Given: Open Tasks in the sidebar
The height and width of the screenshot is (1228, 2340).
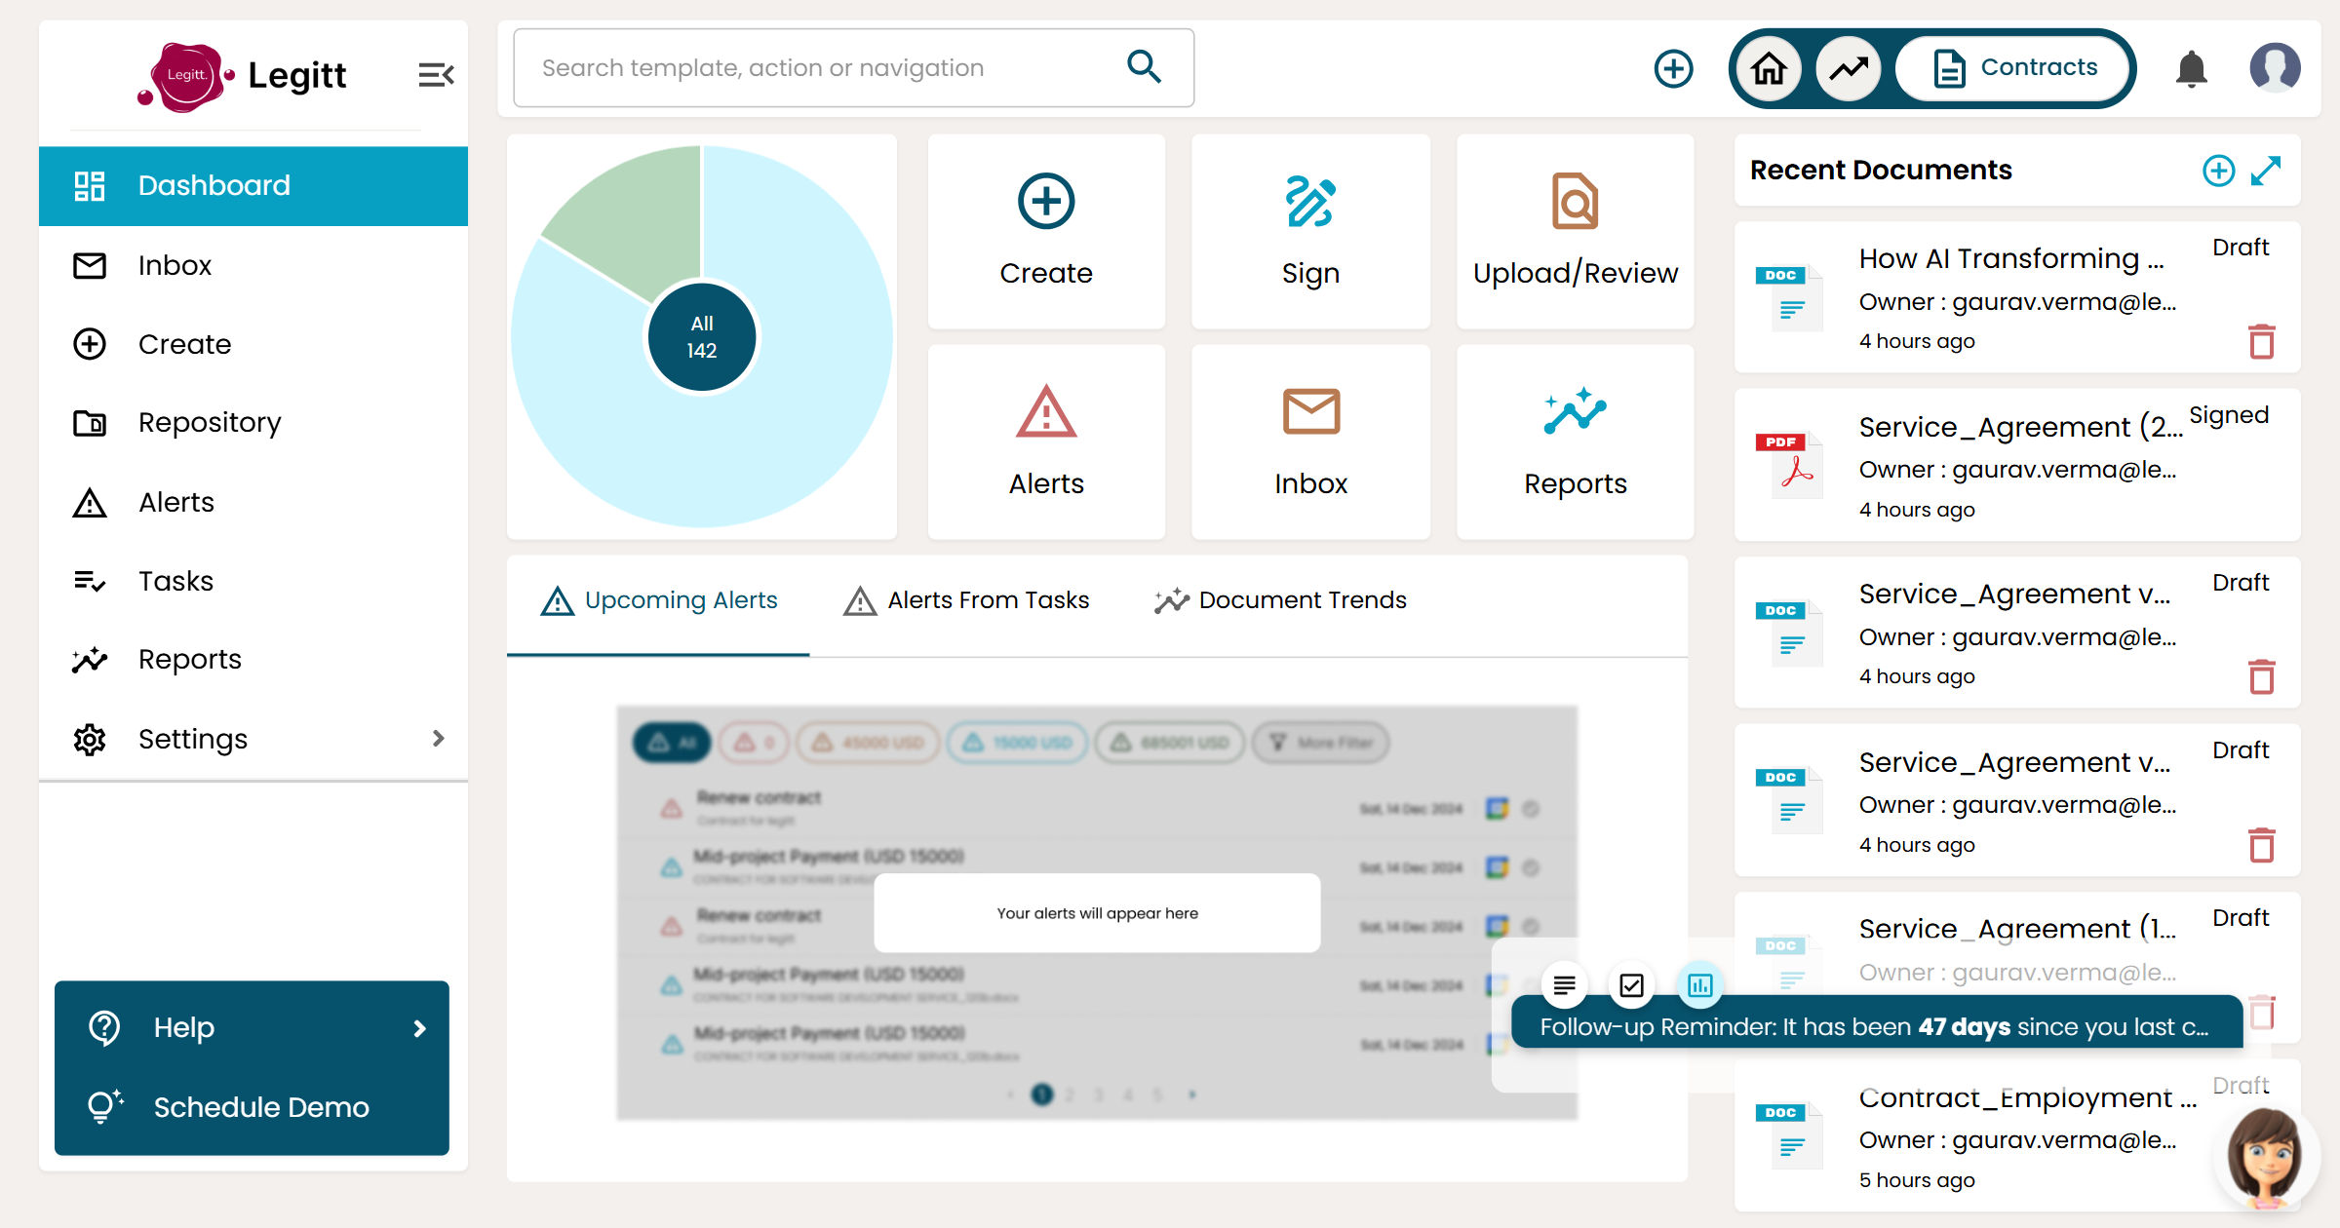Looking at the screenshot, I should [253, 581].
